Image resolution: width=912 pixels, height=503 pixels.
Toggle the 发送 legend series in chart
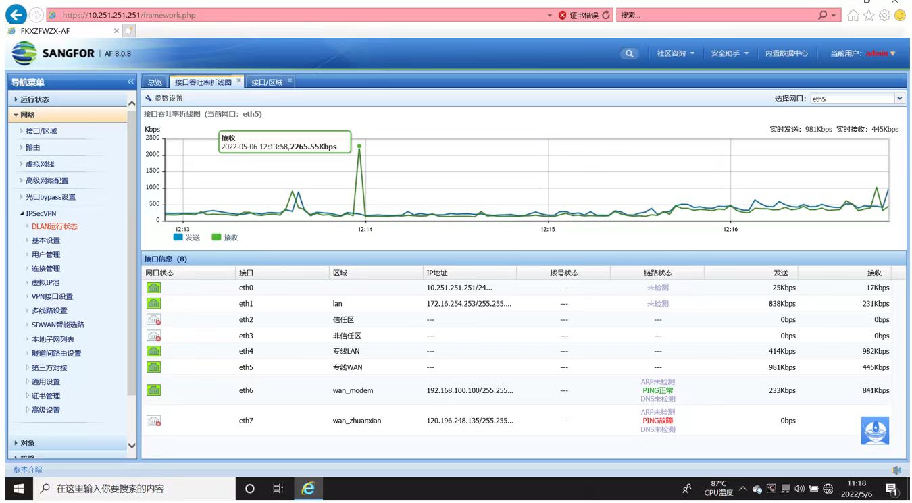coord(187,238)
